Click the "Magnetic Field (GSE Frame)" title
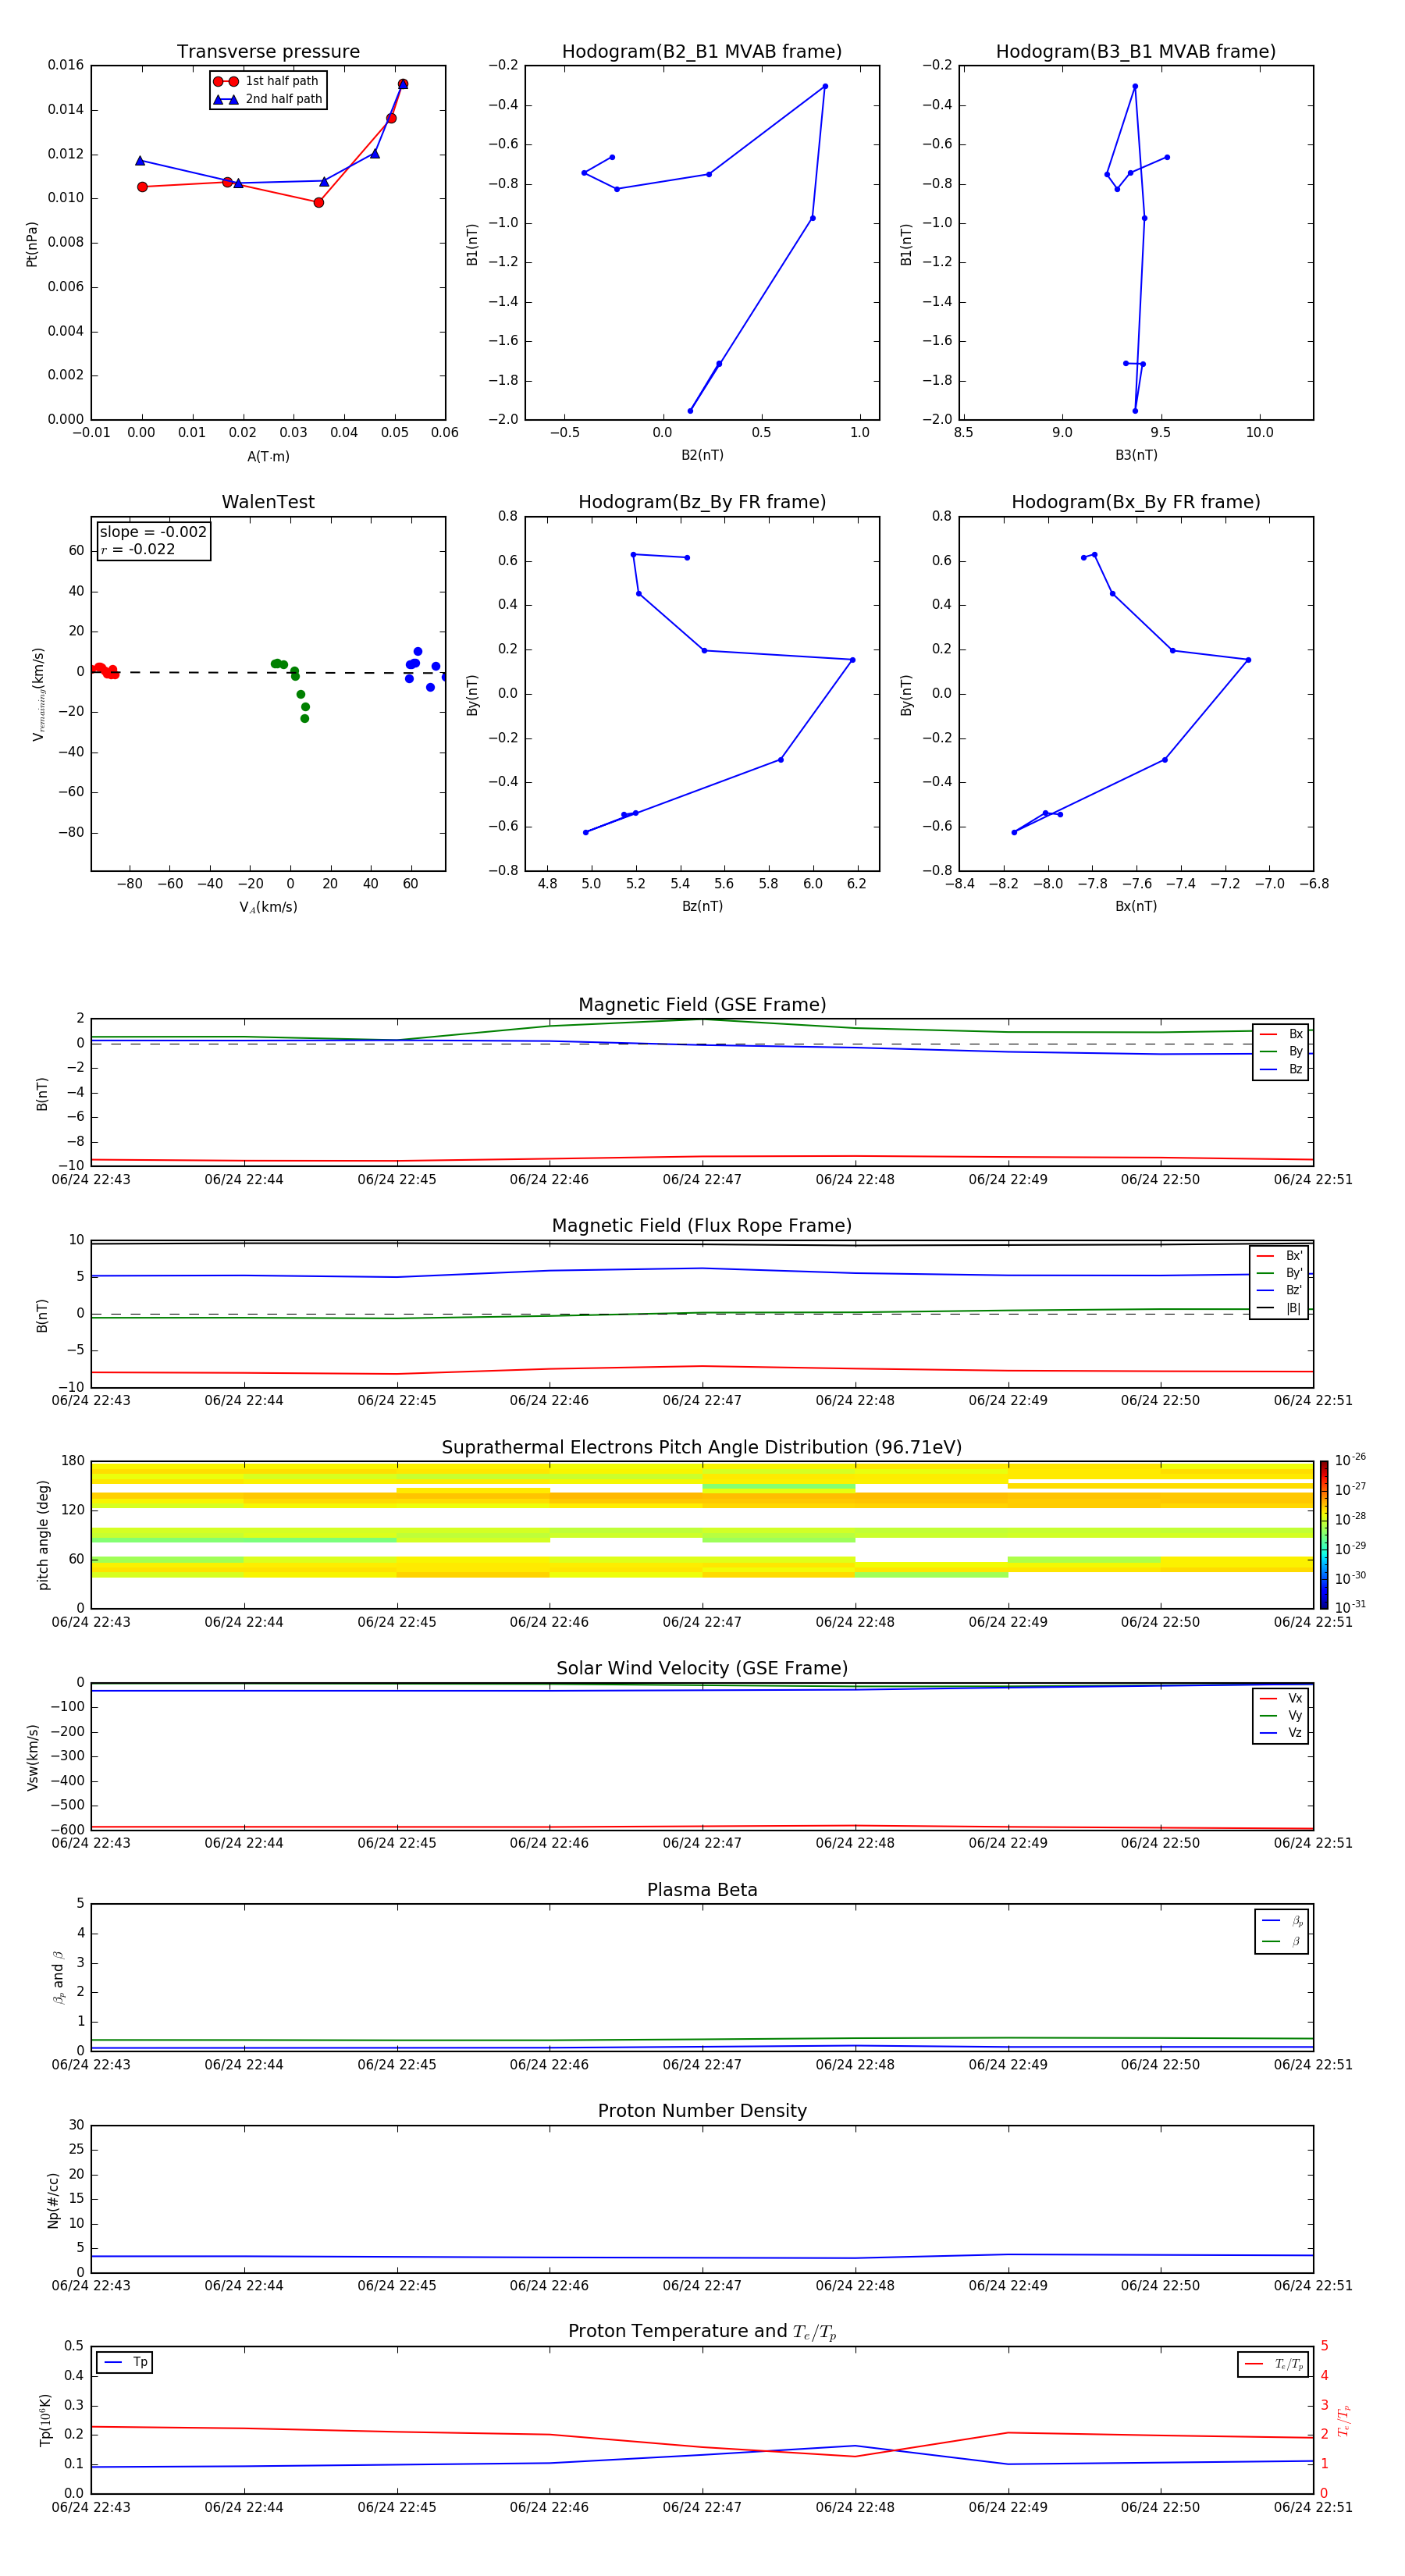This screenshot has height=2576, width=1405. pos(702,1005)
